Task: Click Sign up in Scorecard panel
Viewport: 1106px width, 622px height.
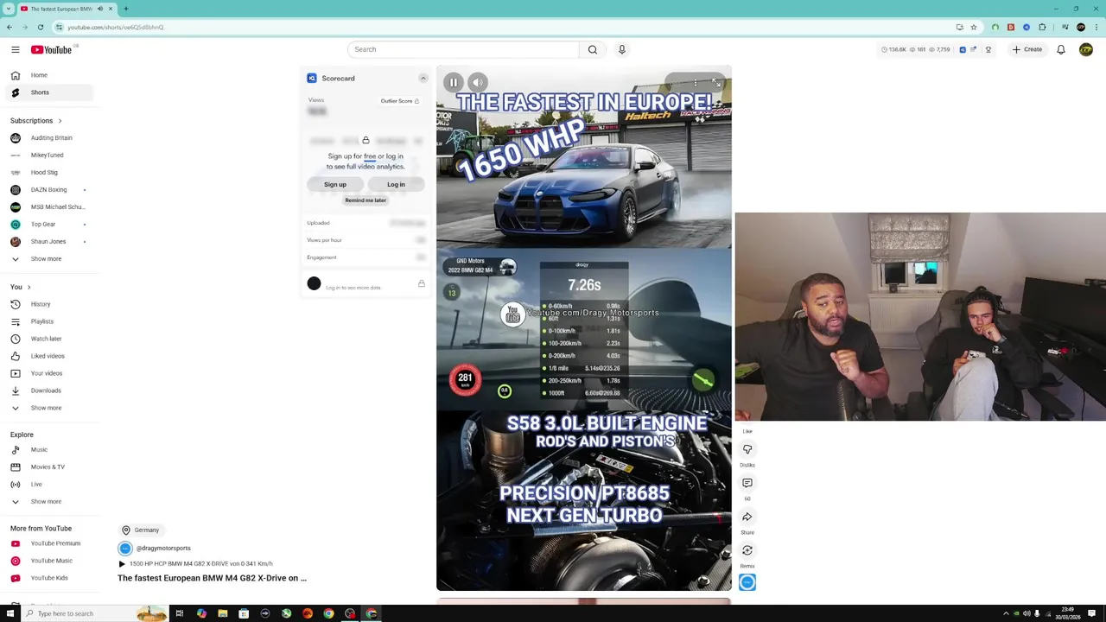Action: [335, 184]
